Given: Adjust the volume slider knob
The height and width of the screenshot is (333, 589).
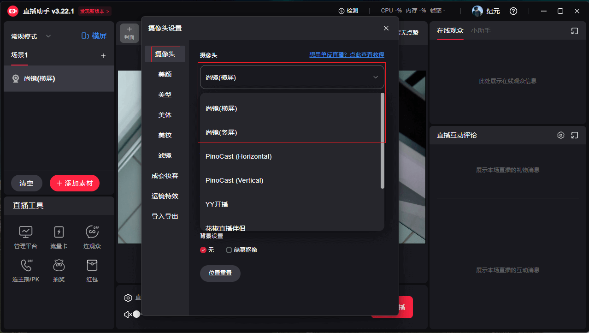Looking at the screenshot, I should coord(136,314).
